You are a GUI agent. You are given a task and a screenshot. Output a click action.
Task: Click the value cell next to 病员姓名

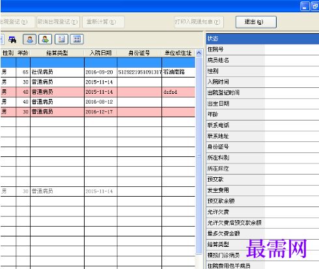[x=292, y=61]
